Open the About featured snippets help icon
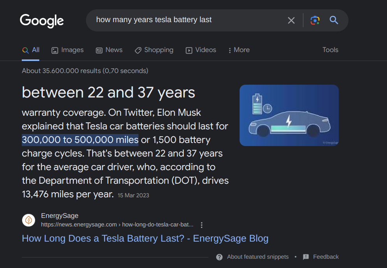387x268 pixels. [219, 257]
